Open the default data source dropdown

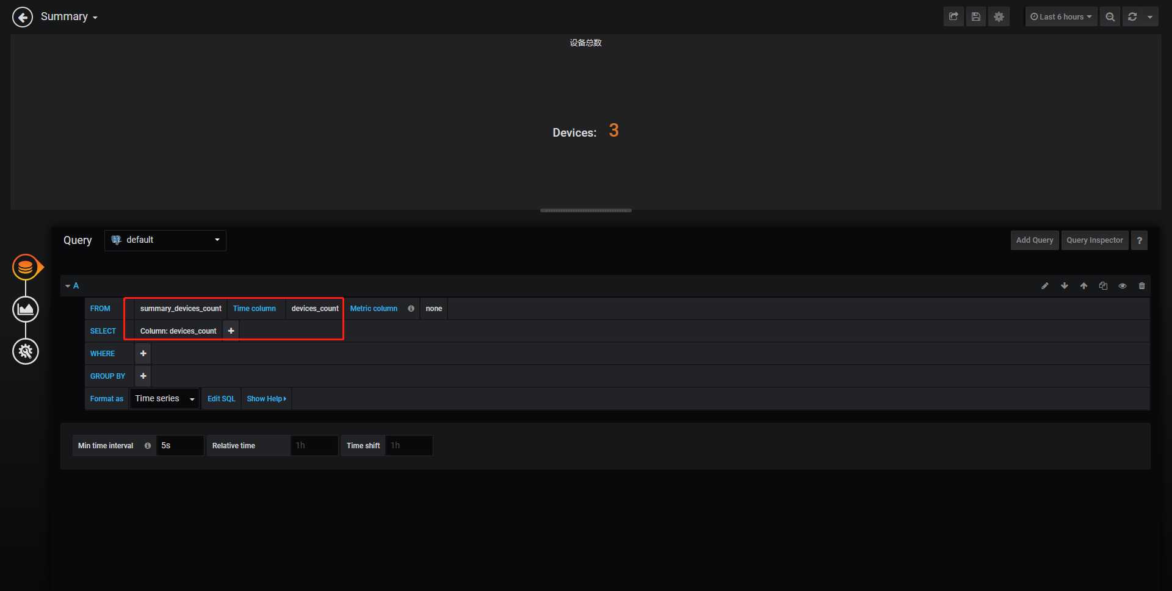(165, 240)
